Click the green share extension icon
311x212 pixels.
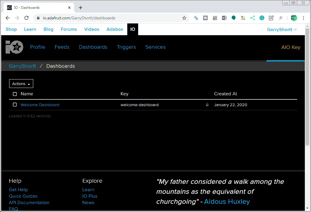pos(252,18)
